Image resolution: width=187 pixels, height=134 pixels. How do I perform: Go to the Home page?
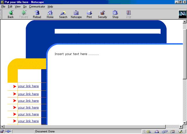(50, 14)
